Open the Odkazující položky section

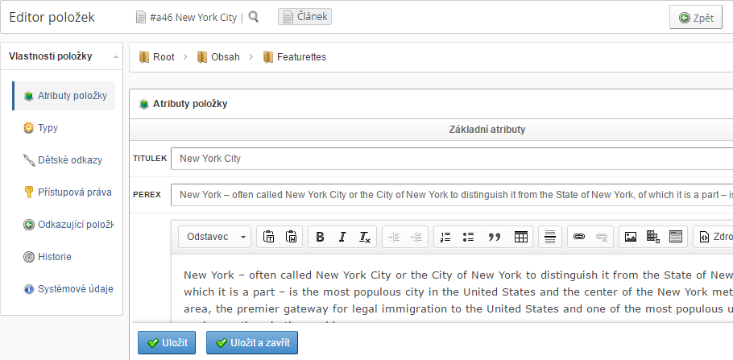click(x=68, y=225)
